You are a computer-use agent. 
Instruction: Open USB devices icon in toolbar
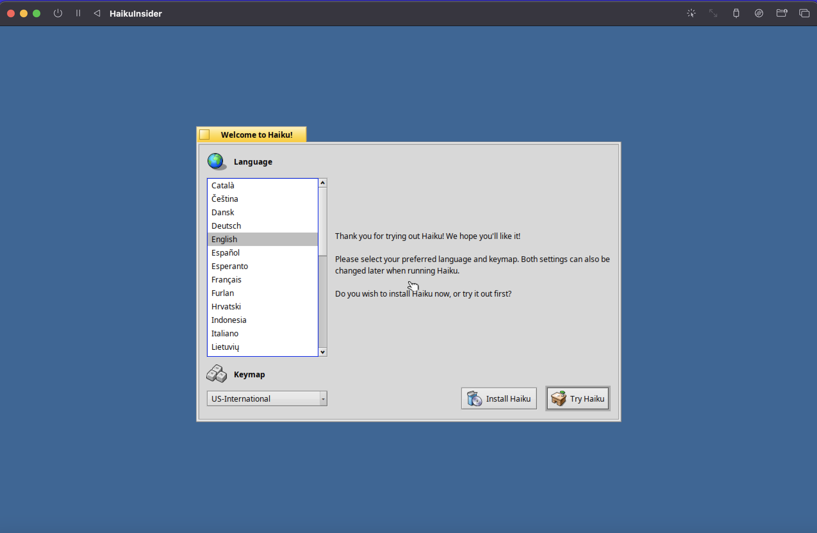tap(736, 13)
